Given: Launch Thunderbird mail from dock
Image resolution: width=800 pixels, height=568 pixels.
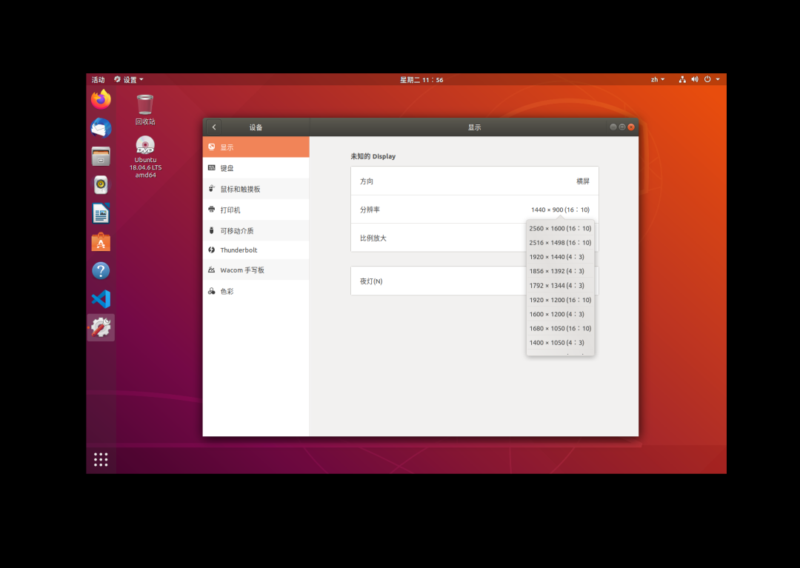Looking at the screenshot, I should [101, 128].
